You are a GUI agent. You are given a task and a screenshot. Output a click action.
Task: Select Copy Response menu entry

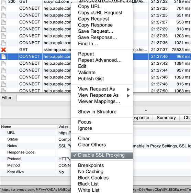[x=95, y=25]
